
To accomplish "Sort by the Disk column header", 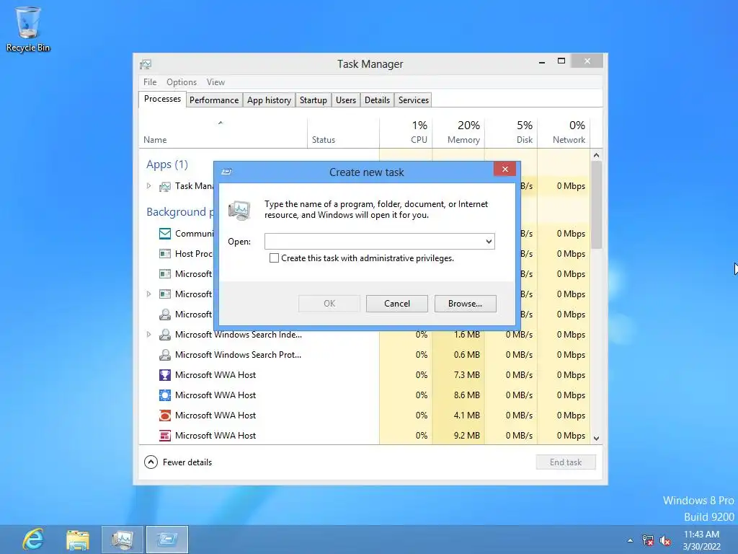I will coord(511,133).
